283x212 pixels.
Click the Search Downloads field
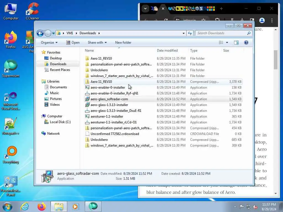(223, 33)
